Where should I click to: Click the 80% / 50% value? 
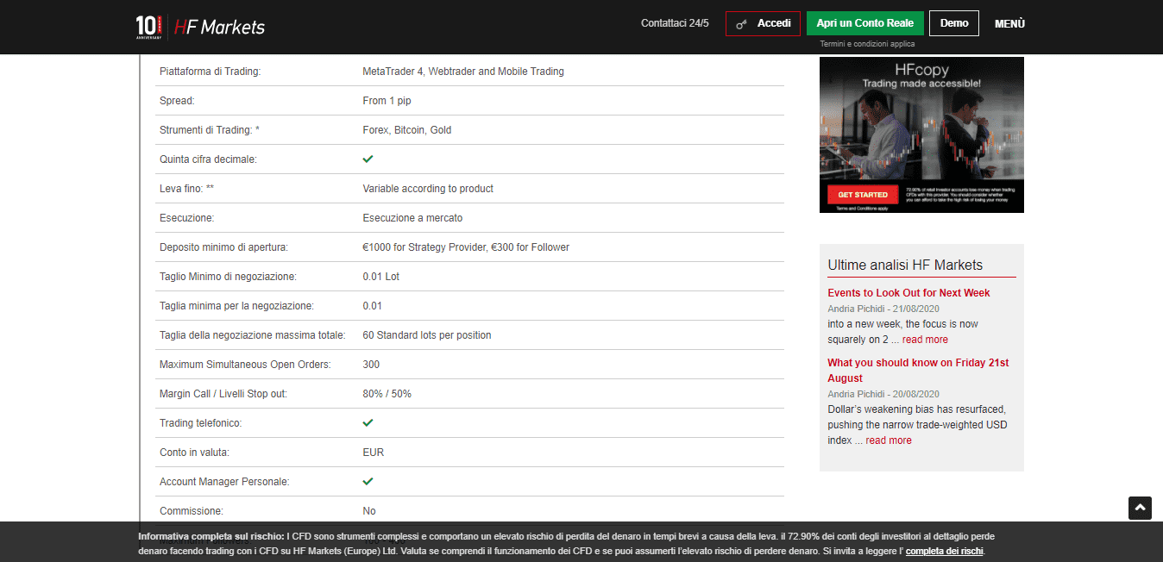[387, 394]
